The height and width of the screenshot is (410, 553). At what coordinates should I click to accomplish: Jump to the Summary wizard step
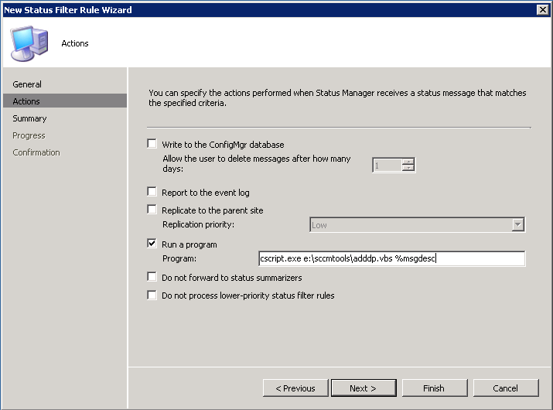[29, 118]
